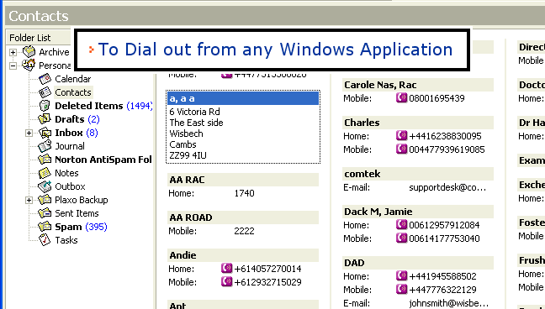This screenshot has height=309, width=545.
Task: Click the Norton AntiSpam folder icon
Action: coord(45,160)
